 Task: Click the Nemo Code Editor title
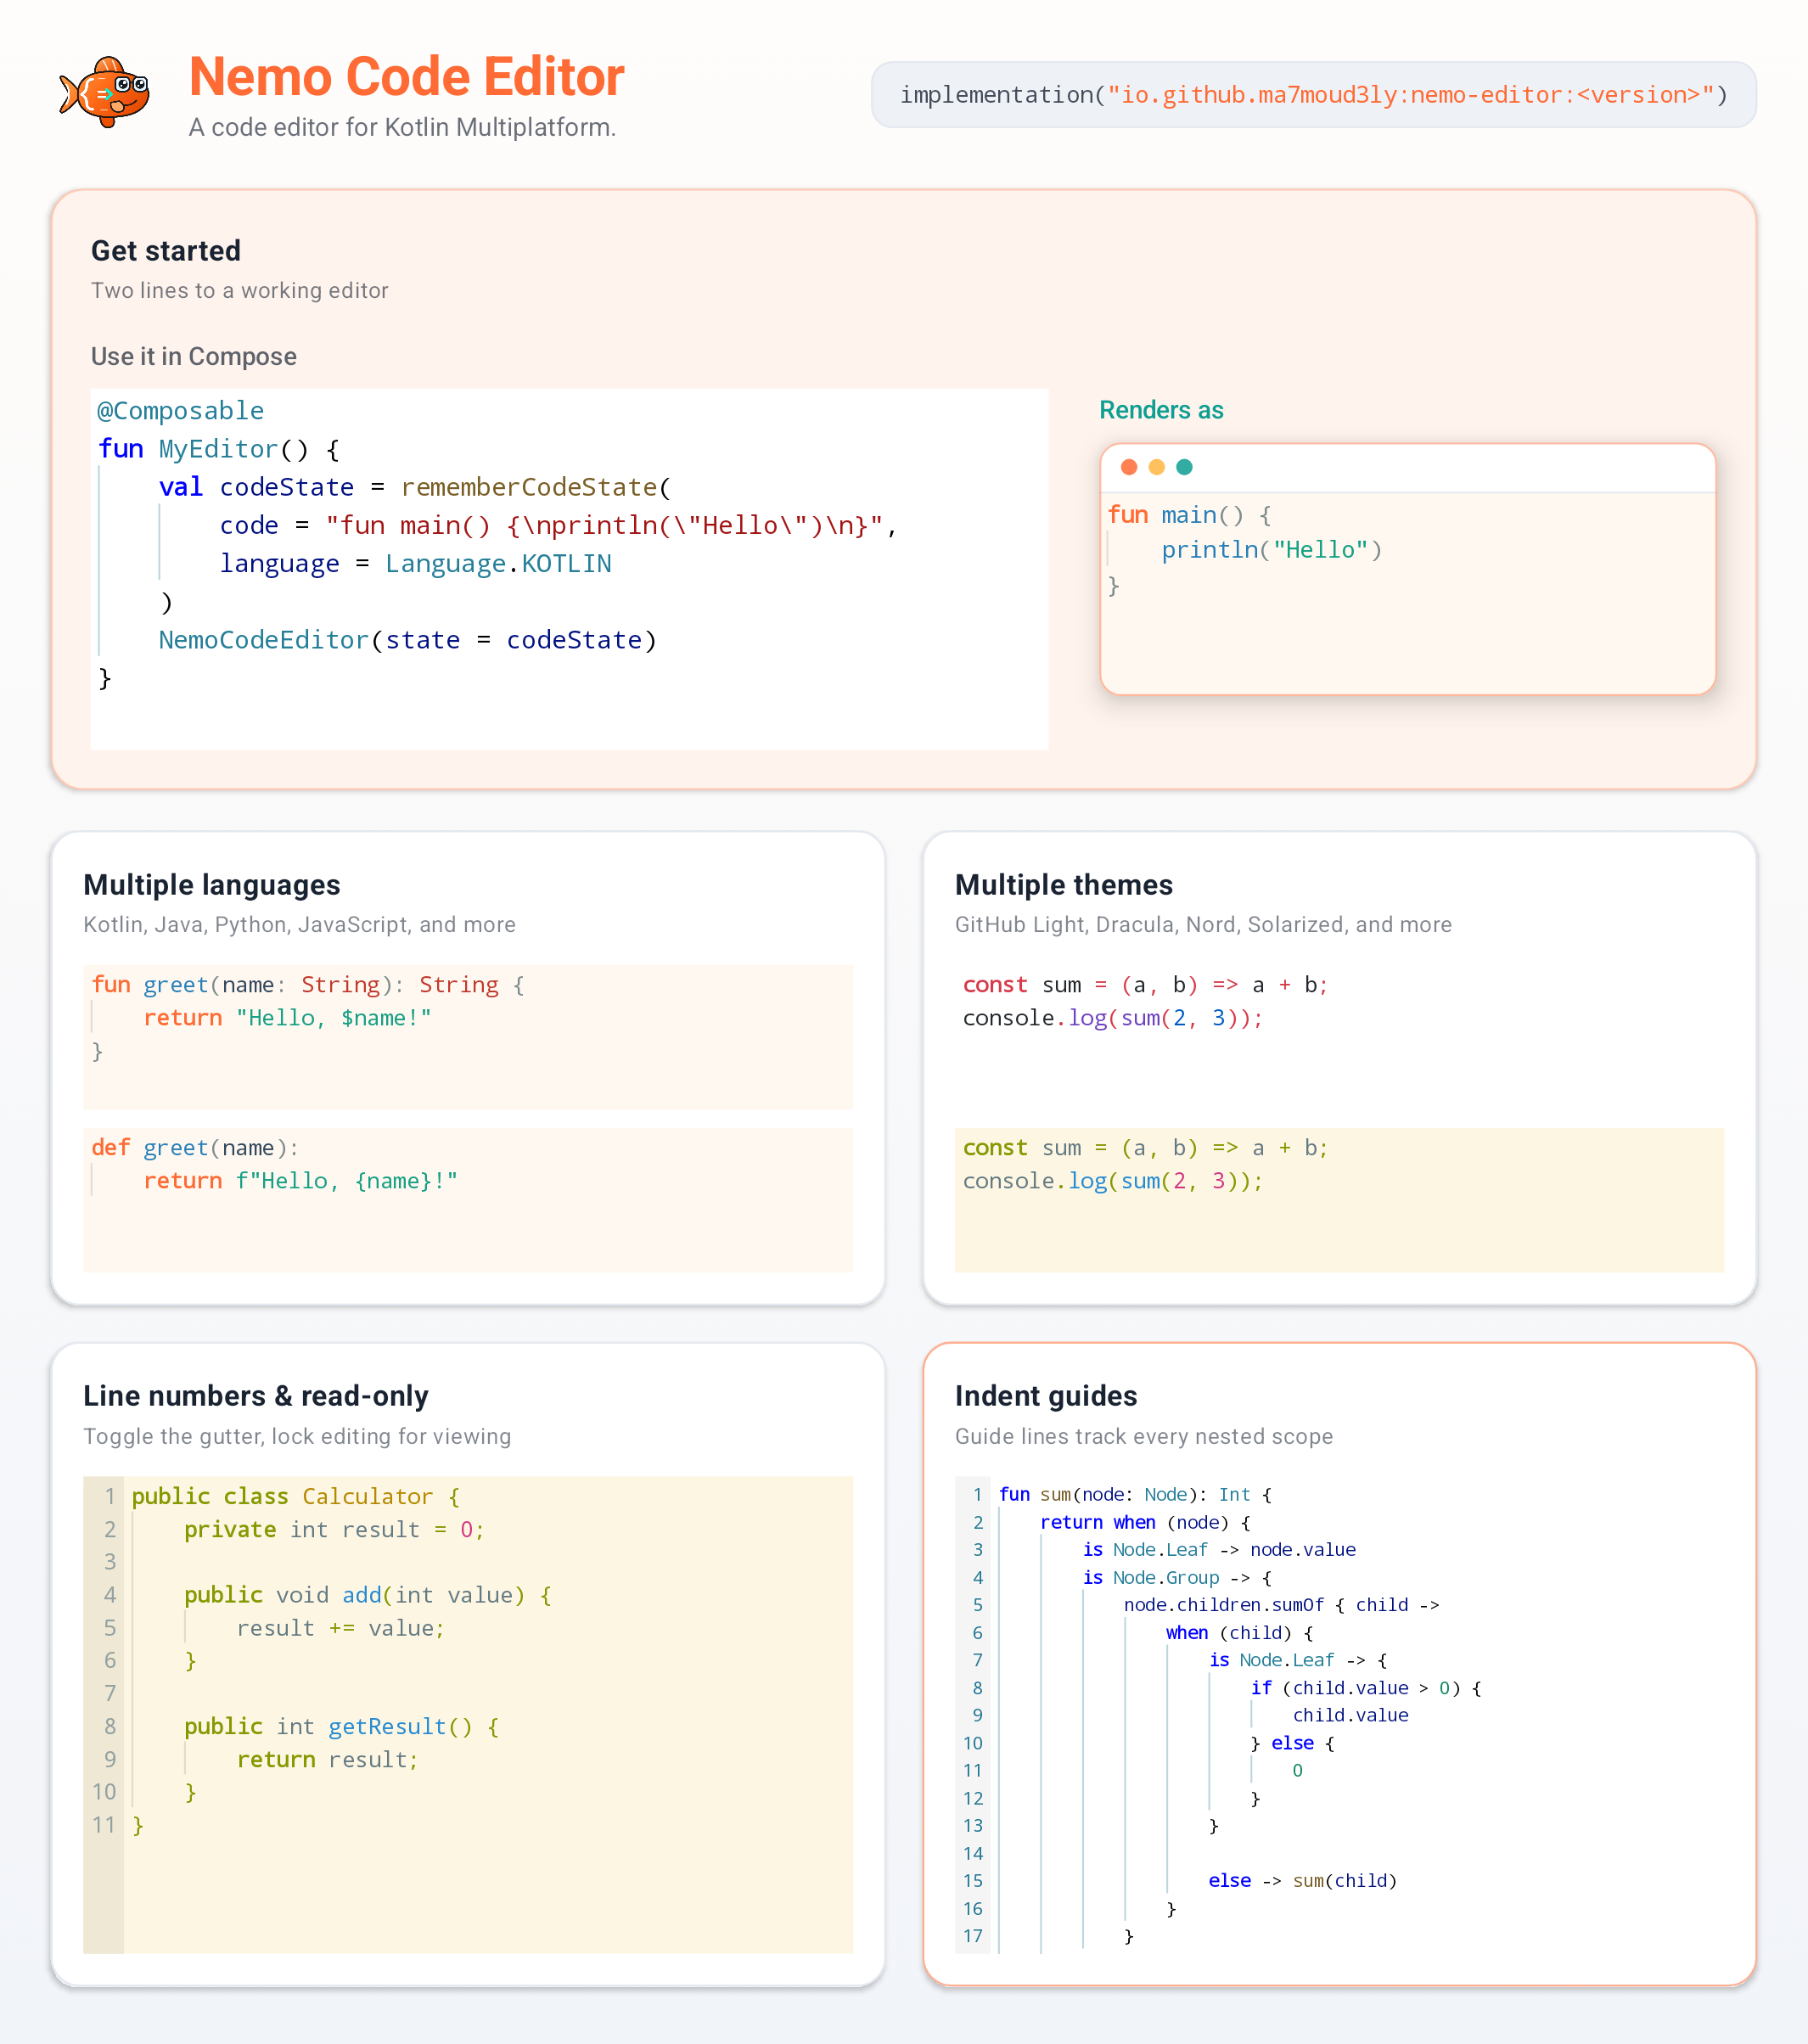[x=406, y=77]
